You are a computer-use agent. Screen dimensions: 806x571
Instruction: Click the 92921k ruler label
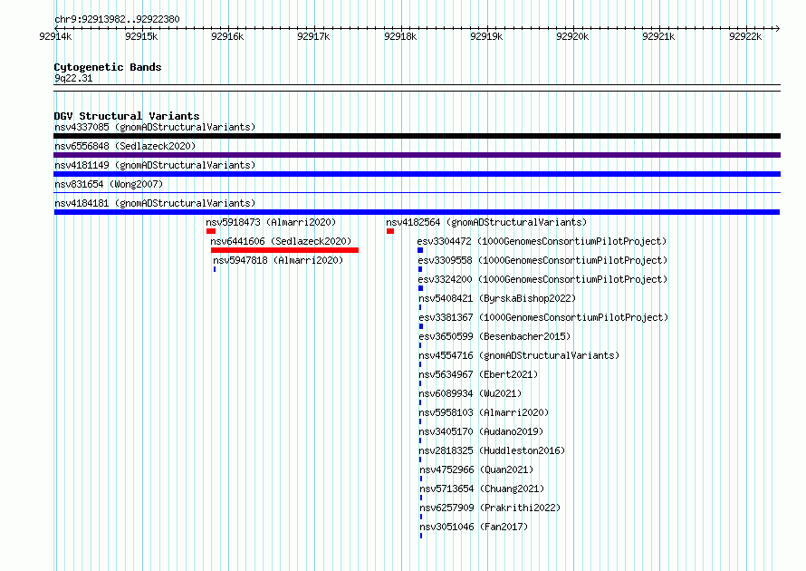pos(658,36)
